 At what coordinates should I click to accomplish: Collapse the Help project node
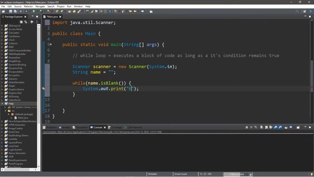[2, 104]
